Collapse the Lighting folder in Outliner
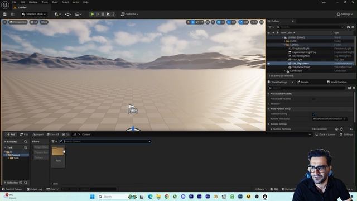The height and width of the screenshot is (201, 357). pyautogui.click(x=284, y=45)
